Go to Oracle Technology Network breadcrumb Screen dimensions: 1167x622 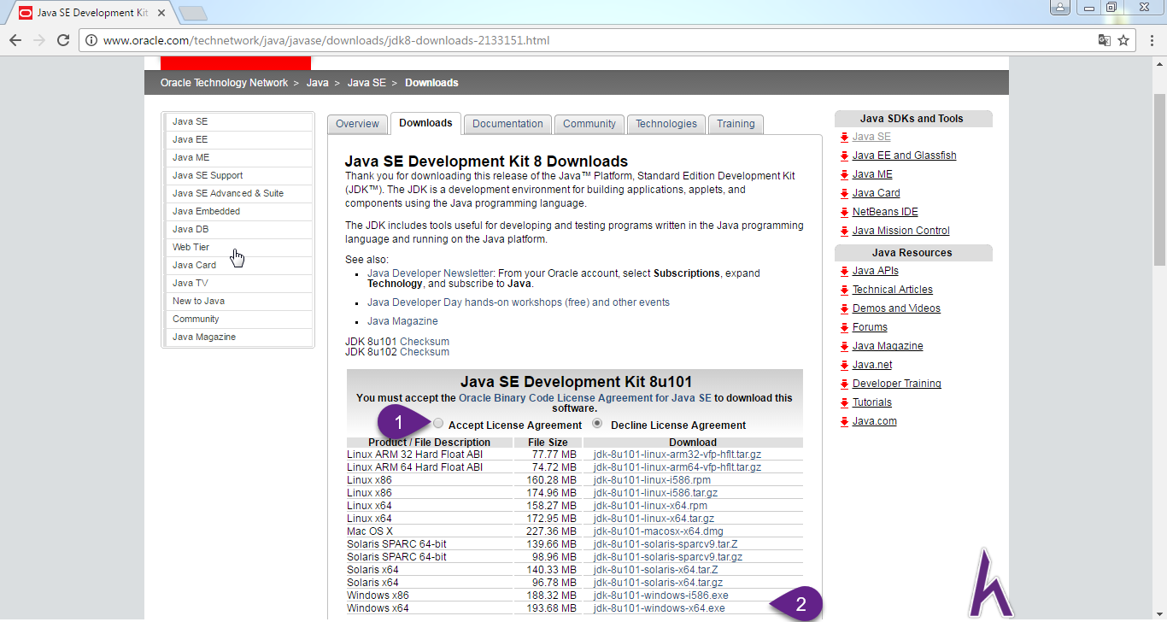[x=225, y=83]
